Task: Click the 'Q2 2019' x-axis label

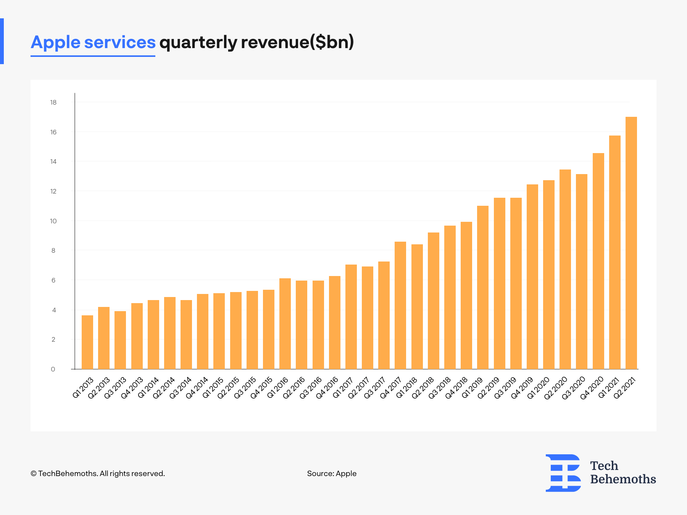Action: 489,388
